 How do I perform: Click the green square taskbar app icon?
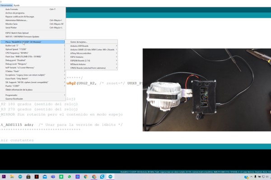[x=61, y=176]
